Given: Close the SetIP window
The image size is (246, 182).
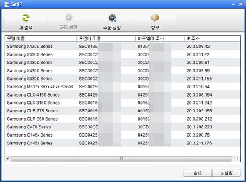Looking at the screenshot, I should tap(241, 4).
